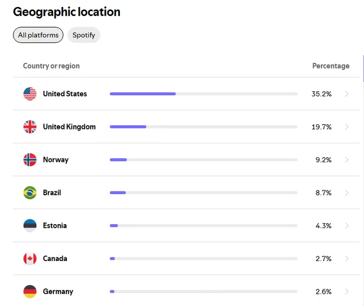Image resolution: width=364 pixels, height=306 pixels.
Task: Expand the United Kingdom row chevron
Action: (x=347, y=127)
